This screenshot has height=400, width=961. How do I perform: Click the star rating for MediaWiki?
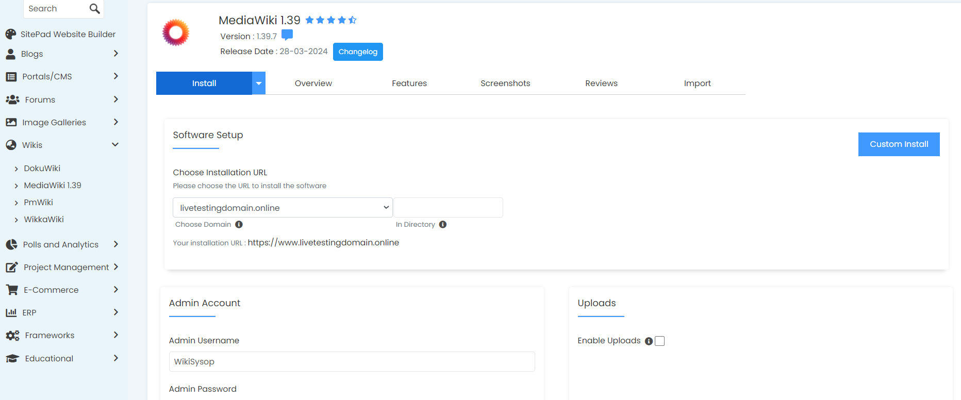331,20
